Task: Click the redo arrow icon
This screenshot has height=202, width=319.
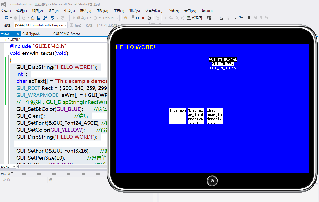Action: click(62, 18)
